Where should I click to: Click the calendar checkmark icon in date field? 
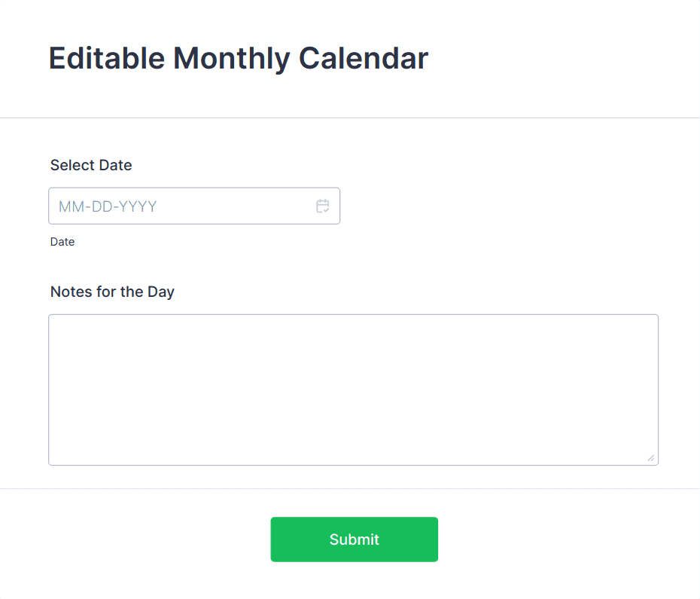click(323, 206)
